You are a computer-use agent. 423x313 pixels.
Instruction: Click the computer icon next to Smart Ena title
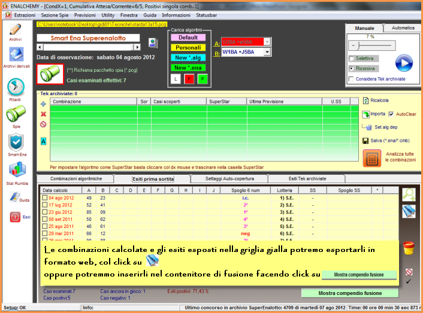pyautogui.click(x=153, y=43)
